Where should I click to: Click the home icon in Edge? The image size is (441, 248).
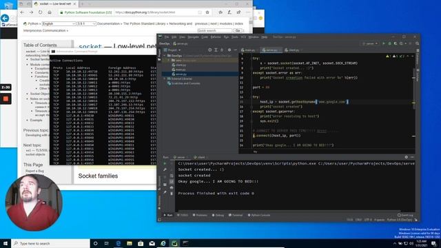(x=50, y=12)
